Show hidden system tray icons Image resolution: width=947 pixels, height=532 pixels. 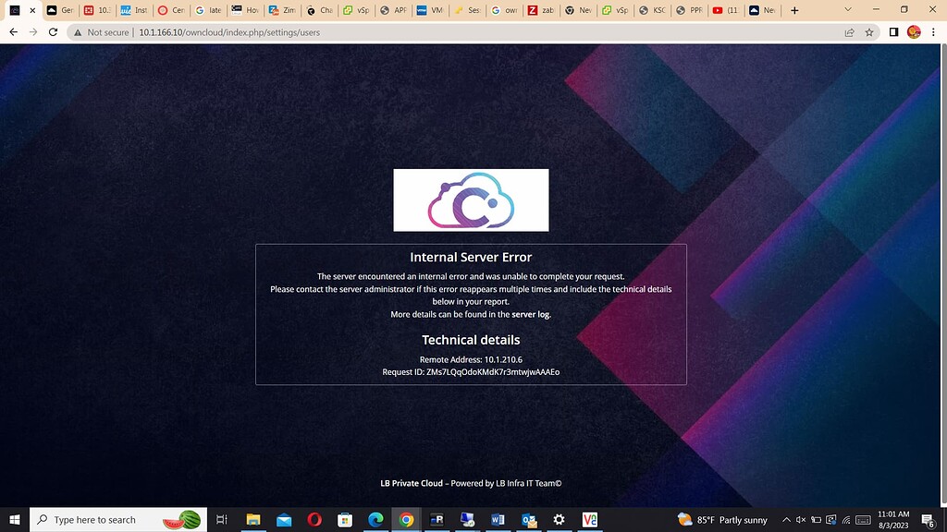786,519
